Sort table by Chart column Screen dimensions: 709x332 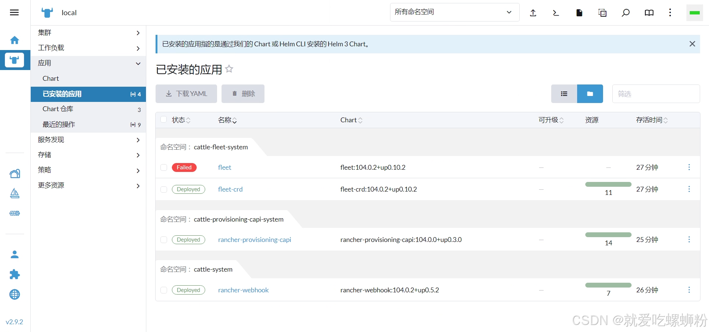click(352, 120)
